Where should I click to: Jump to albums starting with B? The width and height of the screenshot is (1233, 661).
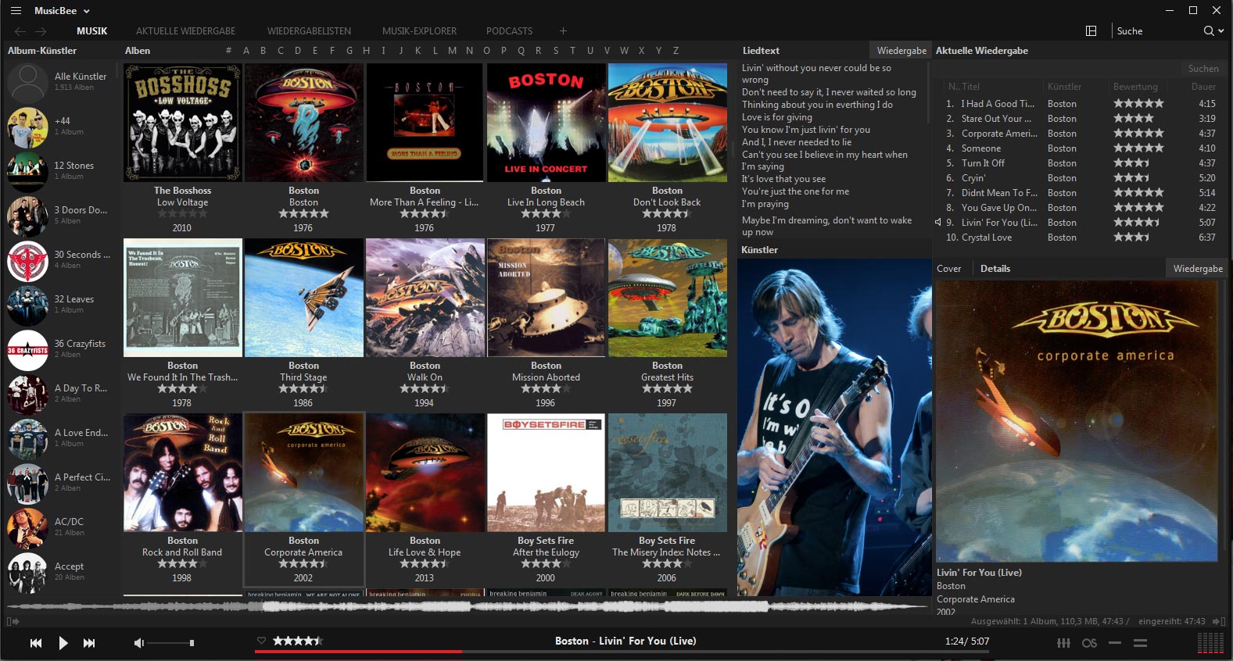click(263, 50)
